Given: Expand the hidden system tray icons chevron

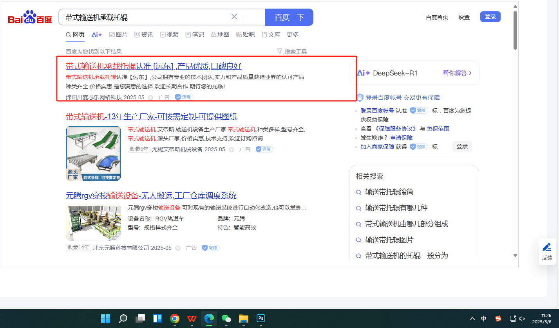Looking at the screenshot, I should click(472, 319).
